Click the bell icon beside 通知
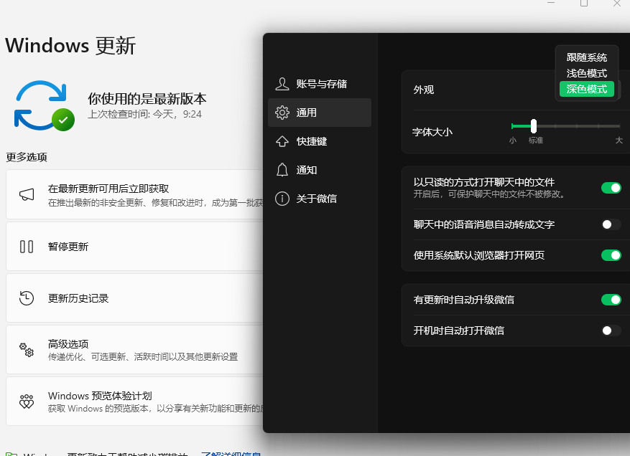The image size is (630, 456). tap(282, 170)
